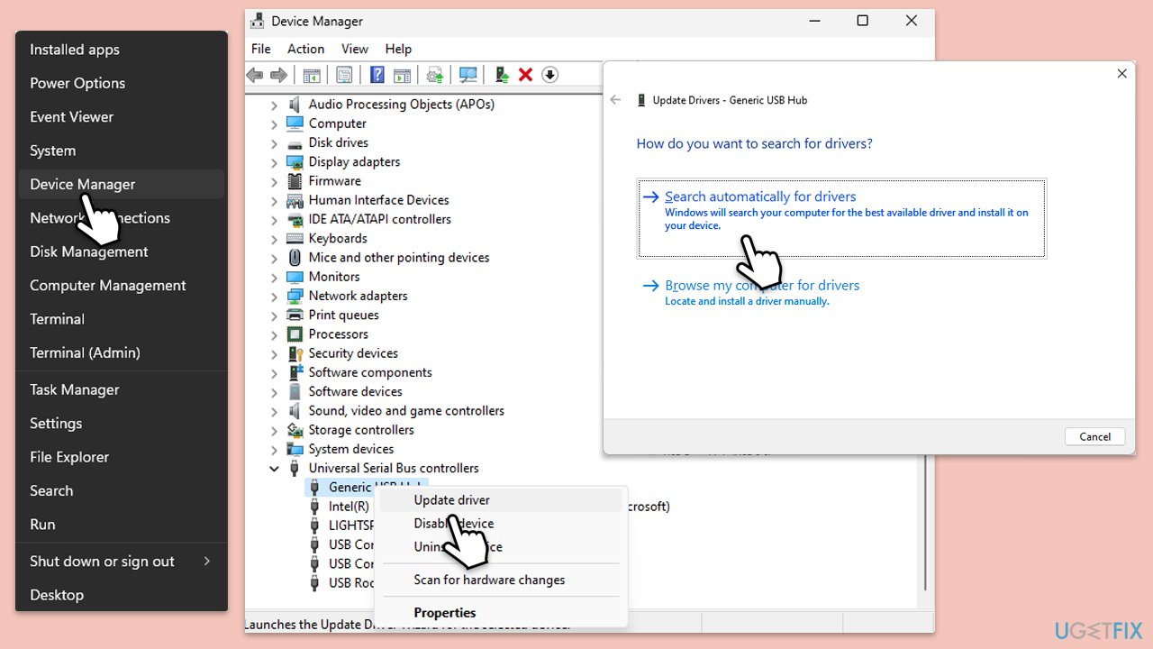Click the Security devices icon

[295, 353]
